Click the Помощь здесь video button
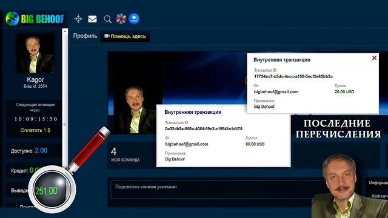Image resolution: width=388 pixels, height=218 pixels. pyautogui.click(x=125, y=36)
